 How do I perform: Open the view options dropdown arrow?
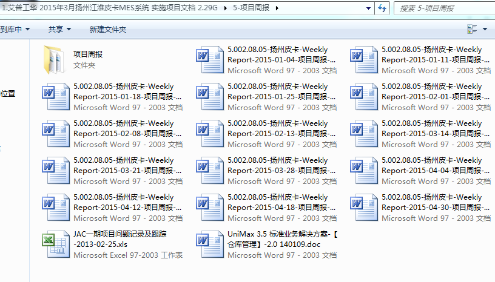[485, 29]
